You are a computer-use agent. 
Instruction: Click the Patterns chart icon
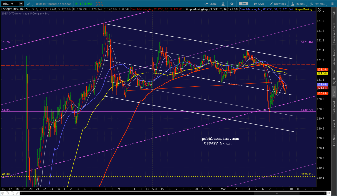click(x=311, y=4)
